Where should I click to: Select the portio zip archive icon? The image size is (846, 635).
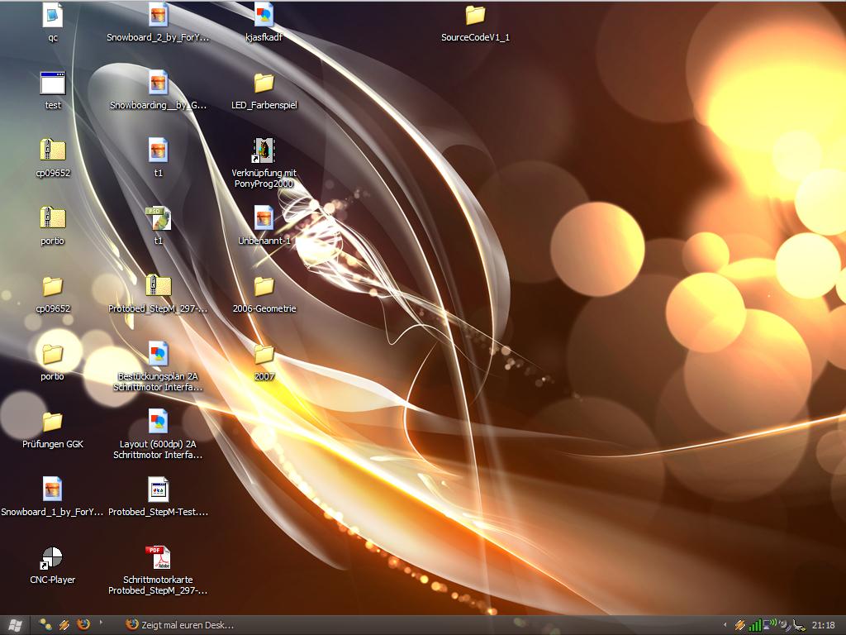(52, 218)
